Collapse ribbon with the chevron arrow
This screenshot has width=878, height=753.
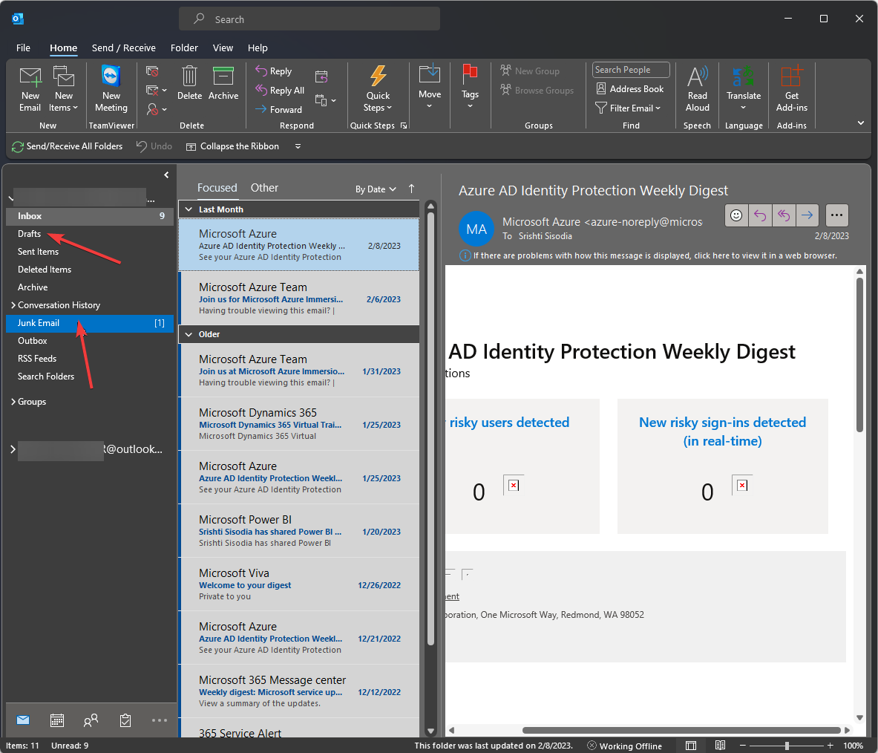pos(861,123)
